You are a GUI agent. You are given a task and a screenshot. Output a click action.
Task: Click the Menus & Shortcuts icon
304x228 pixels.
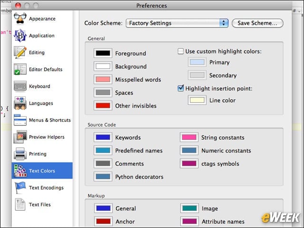tap(20, 120)
